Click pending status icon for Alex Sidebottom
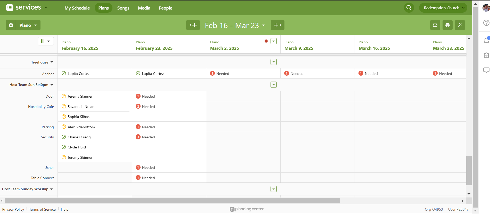This screenshot has width=490, height=214. [x=64, y=127]
